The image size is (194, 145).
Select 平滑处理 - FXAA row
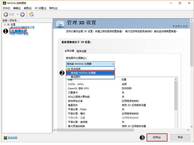[120, 109]
